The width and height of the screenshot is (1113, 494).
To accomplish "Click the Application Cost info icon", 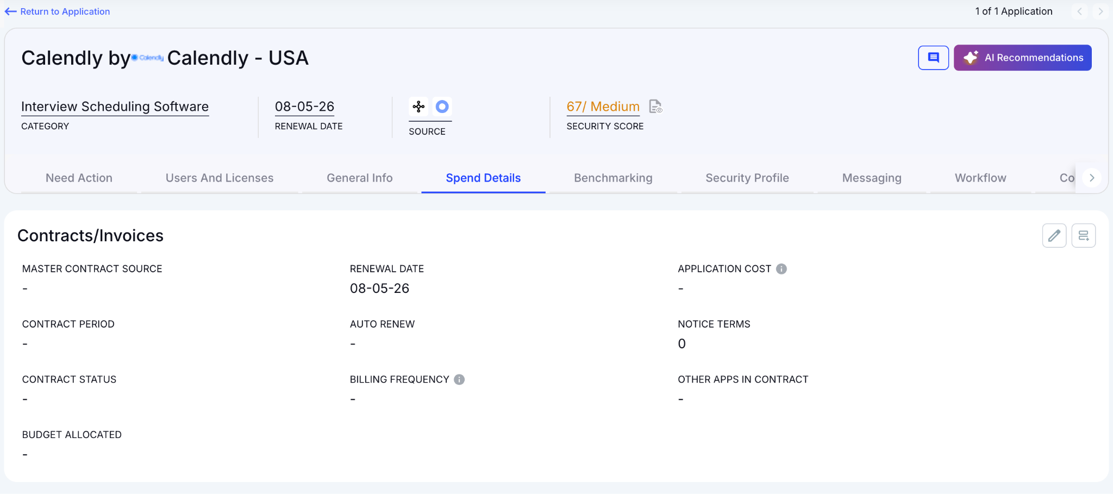I will [x=781, y=268].
